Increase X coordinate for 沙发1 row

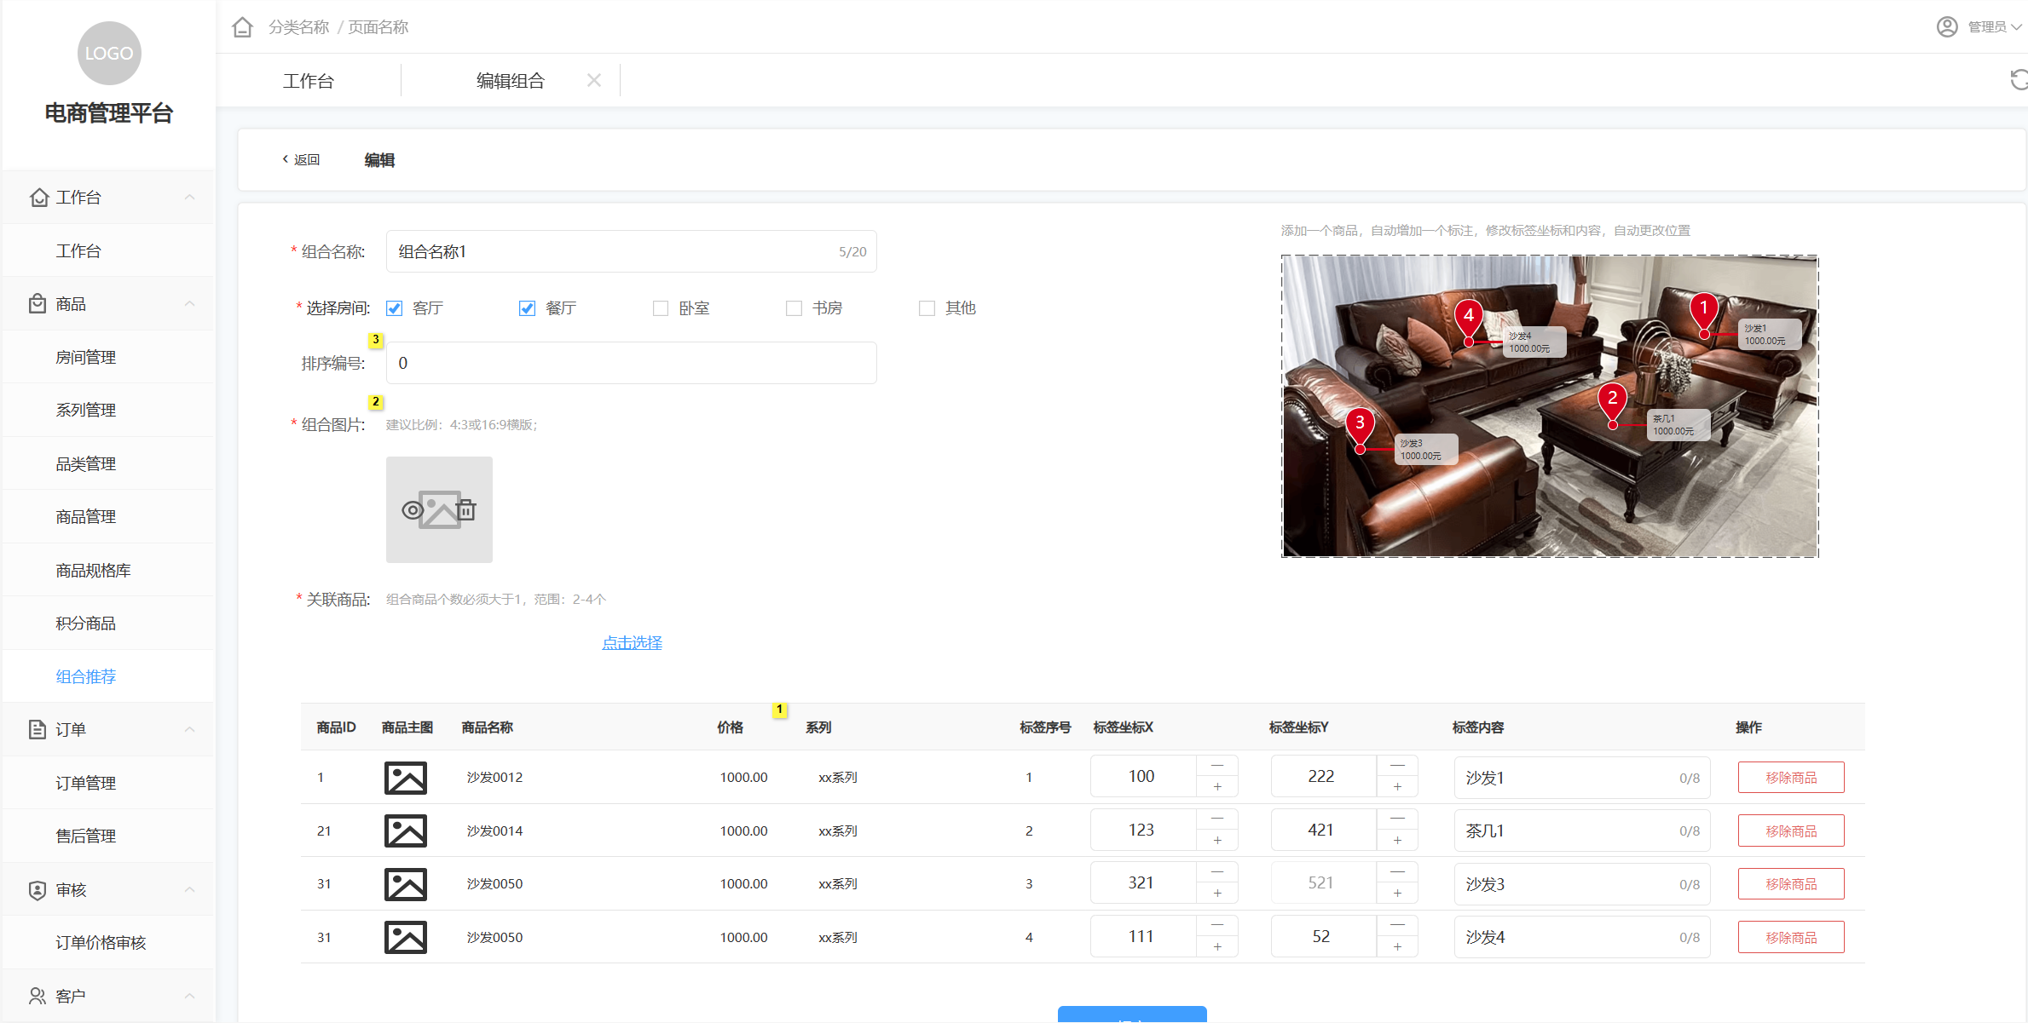tap(1217, 787)
